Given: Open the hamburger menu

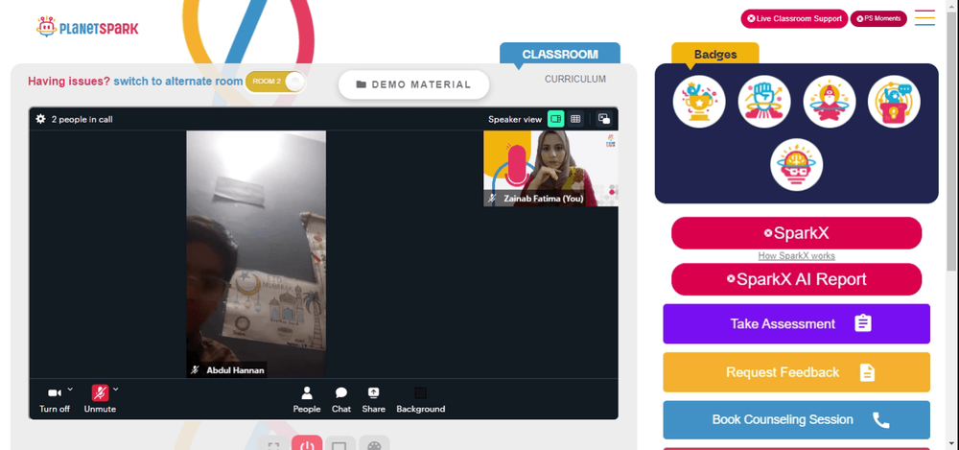Looking at the screenshot, I should click(x=924, y=18).
